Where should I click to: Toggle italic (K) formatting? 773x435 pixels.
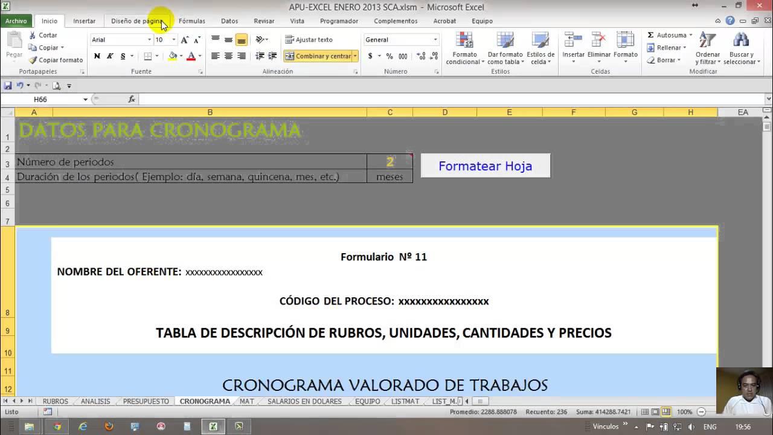pos(110,56)
